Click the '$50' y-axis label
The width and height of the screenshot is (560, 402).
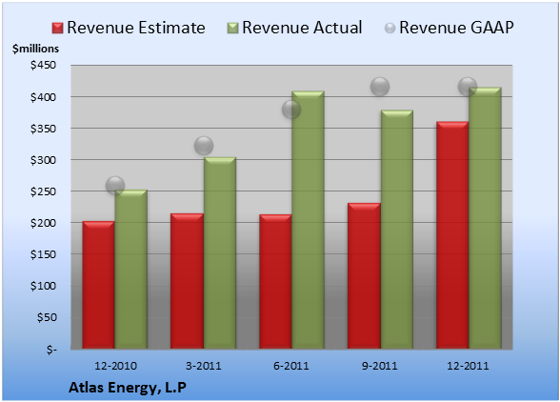click(47, 317)
